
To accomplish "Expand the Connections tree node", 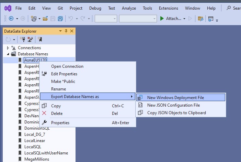I will coord(8,48).
